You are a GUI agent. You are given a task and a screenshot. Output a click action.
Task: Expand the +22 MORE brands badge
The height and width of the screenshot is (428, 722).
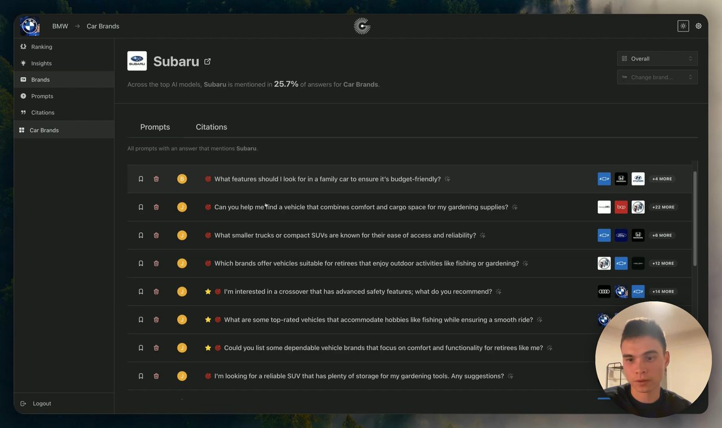click(x=663, y=207)
